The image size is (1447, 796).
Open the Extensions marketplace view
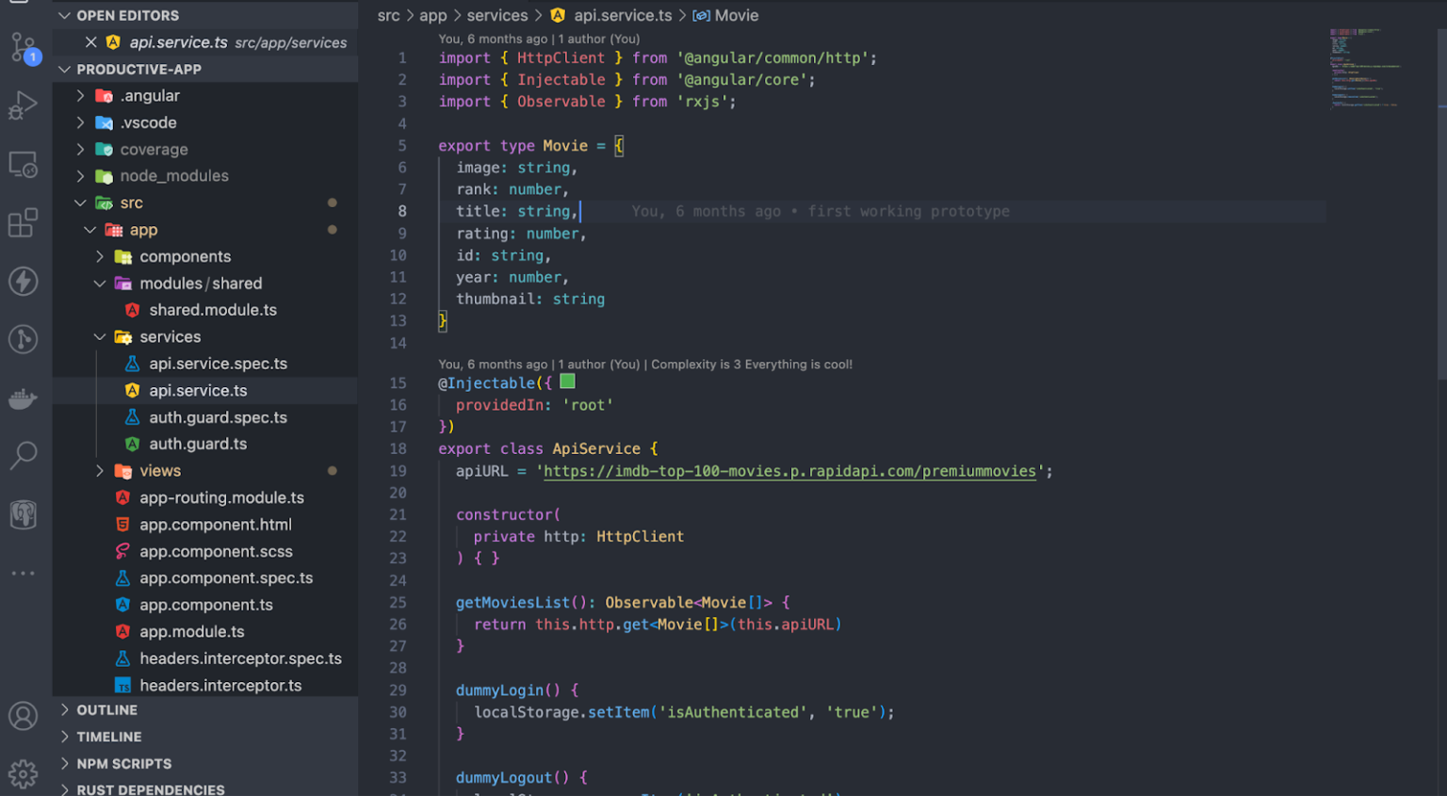(23, 223)
